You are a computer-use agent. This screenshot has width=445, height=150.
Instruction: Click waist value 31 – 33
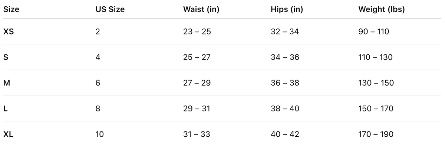197,134
